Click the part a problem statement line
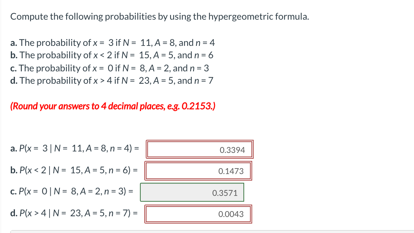Image resolution: width=414 pixels, height=233 pixels. point(113,43)
